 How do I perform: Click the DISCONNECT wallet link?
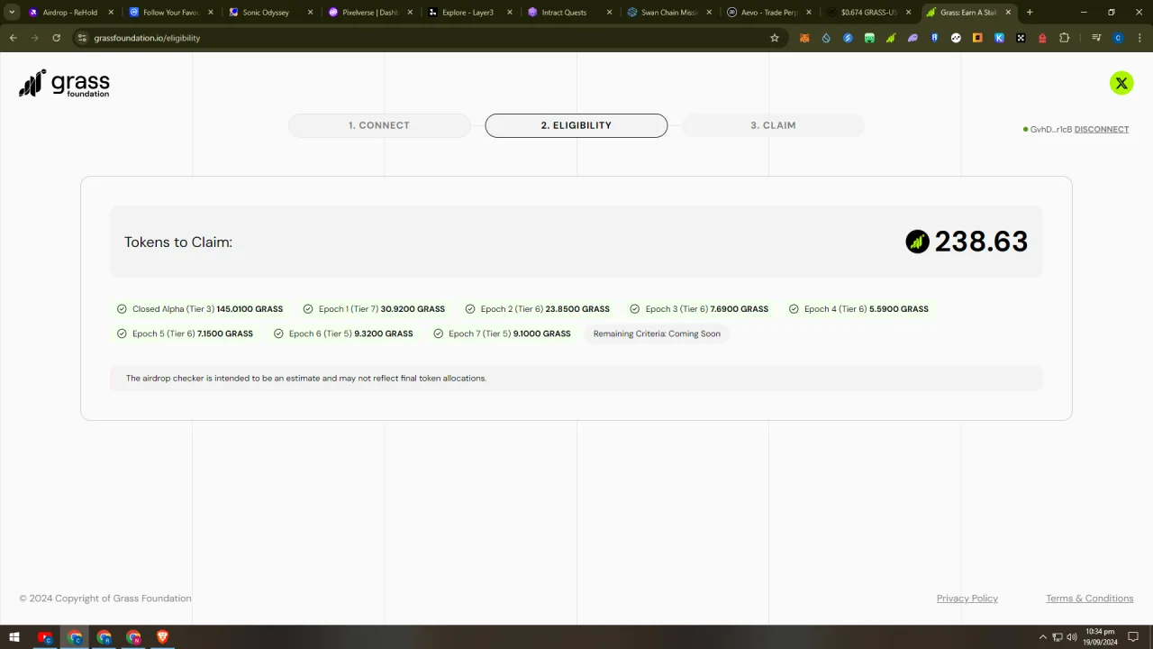(x=1102, y=129)
